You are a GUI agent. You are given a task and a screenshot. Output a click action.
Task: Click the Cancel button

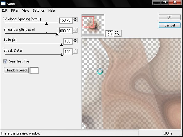(169, 25)
